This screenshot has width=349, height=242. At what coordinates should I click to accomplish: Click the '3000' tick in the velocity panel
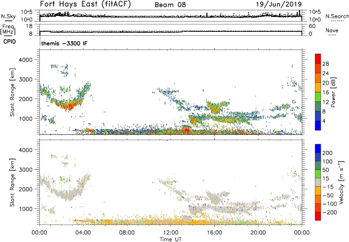point(26,169)
